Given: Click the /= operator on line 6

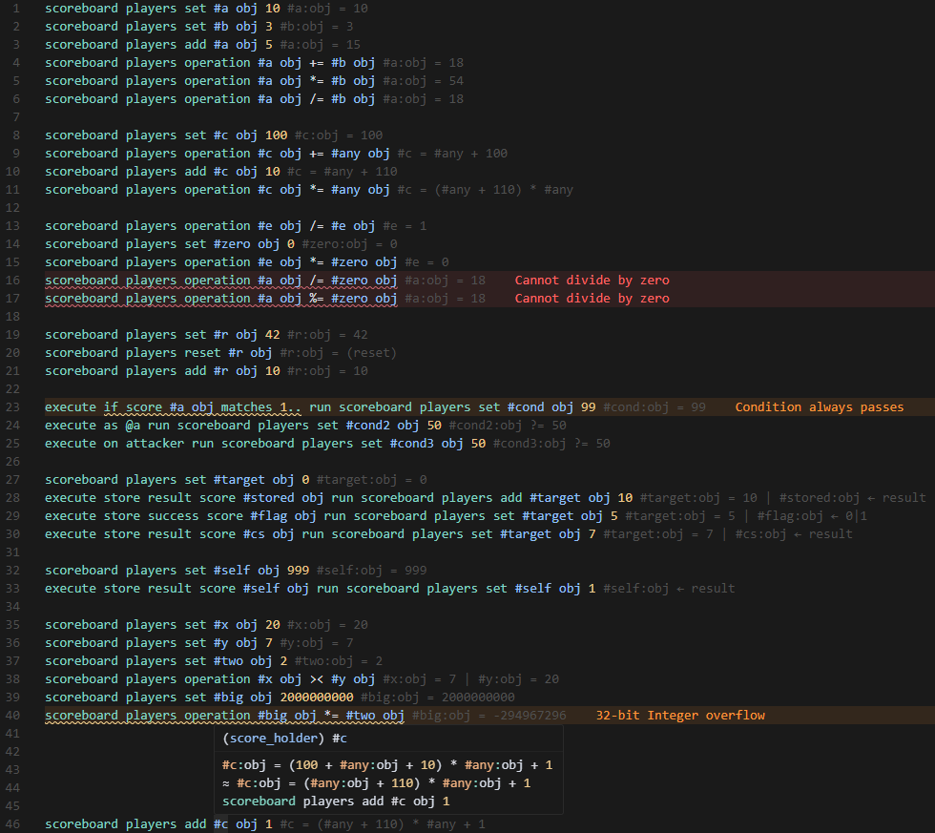Looking at the screenshot, I should 317,99.
